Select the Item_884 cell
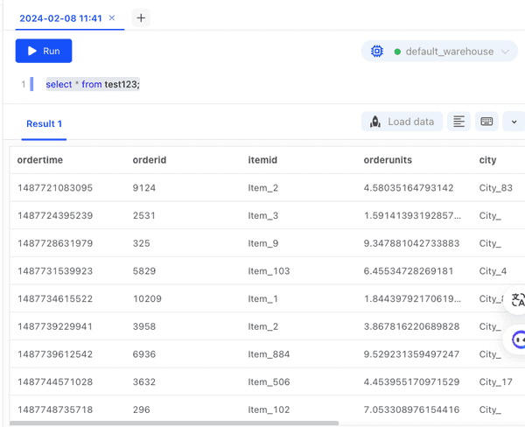 (266, 354)
